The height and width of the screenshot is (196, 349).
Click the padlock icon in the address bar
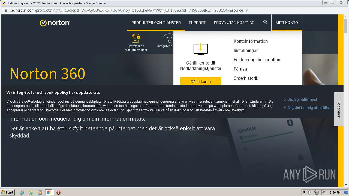6,10
